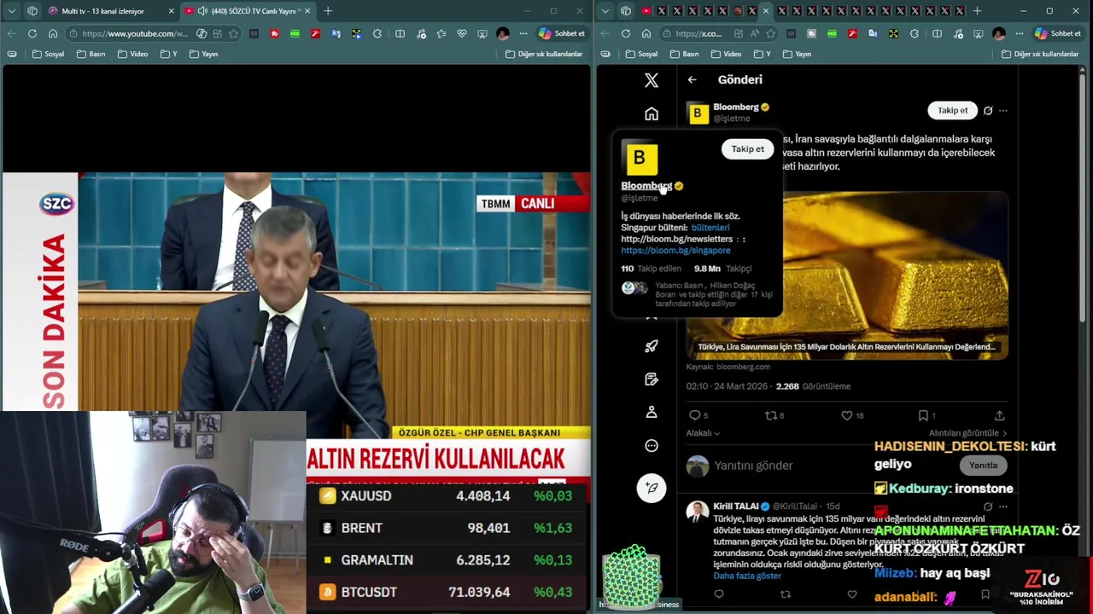The image size is (1093, 614).
Task: Open workspaces icon in X window
Action: pyautogui.click(x=626, y=11)
